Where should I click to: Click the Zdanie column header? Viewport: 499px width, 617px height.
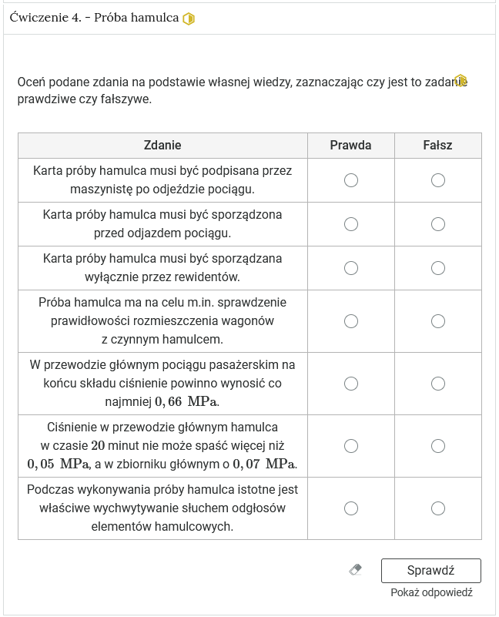pyautogui.click(x=163, y=145)
